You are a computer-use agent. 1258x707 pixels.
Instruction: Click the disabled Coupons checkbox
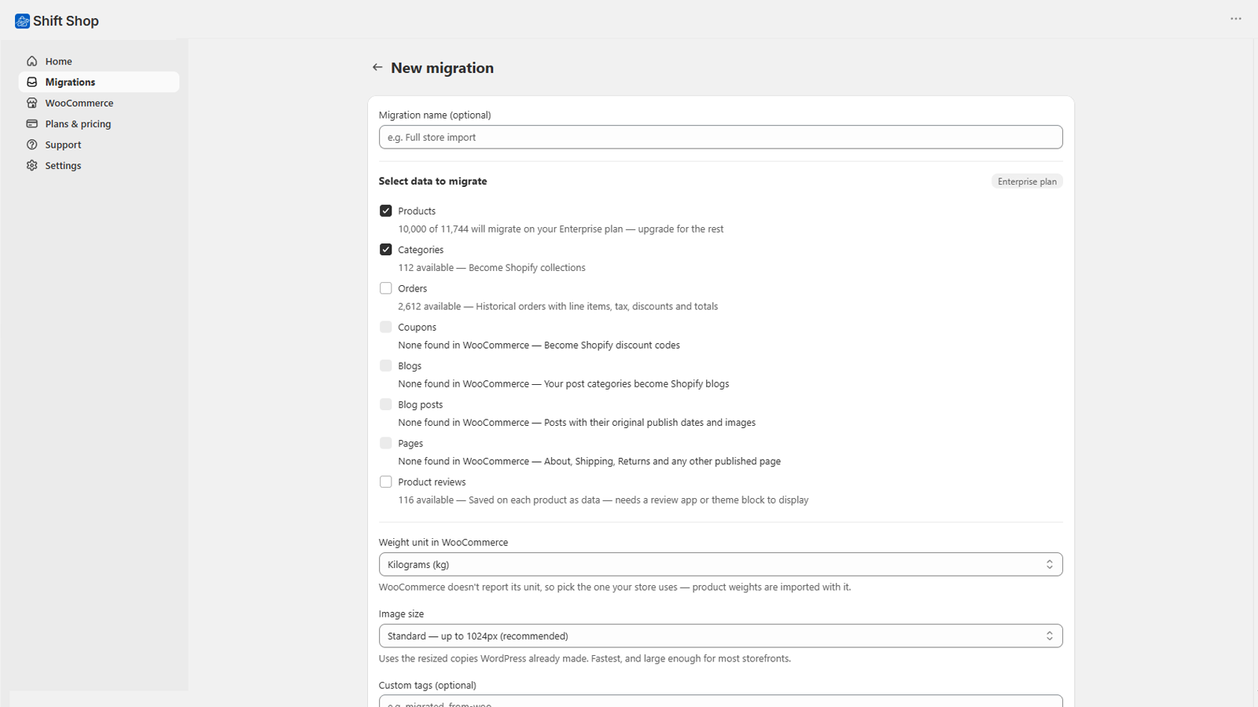click(385, 327)
